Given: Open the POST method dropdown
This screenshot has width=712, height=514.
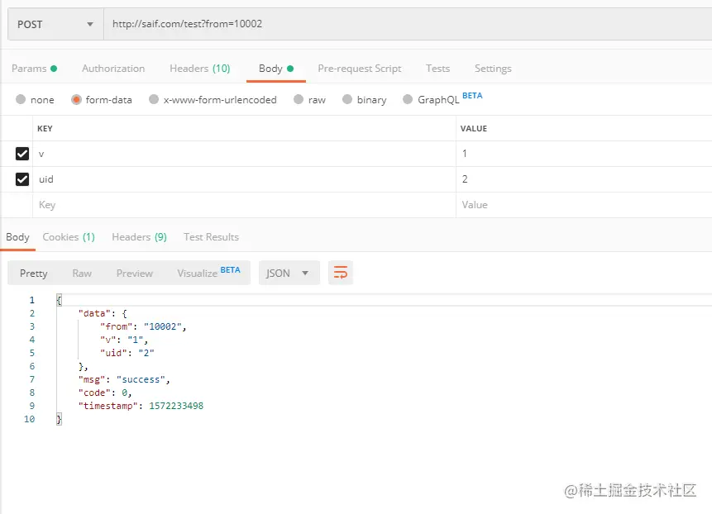Looking at the screenshot, I should pyautogui.click(x=55, y=24).
